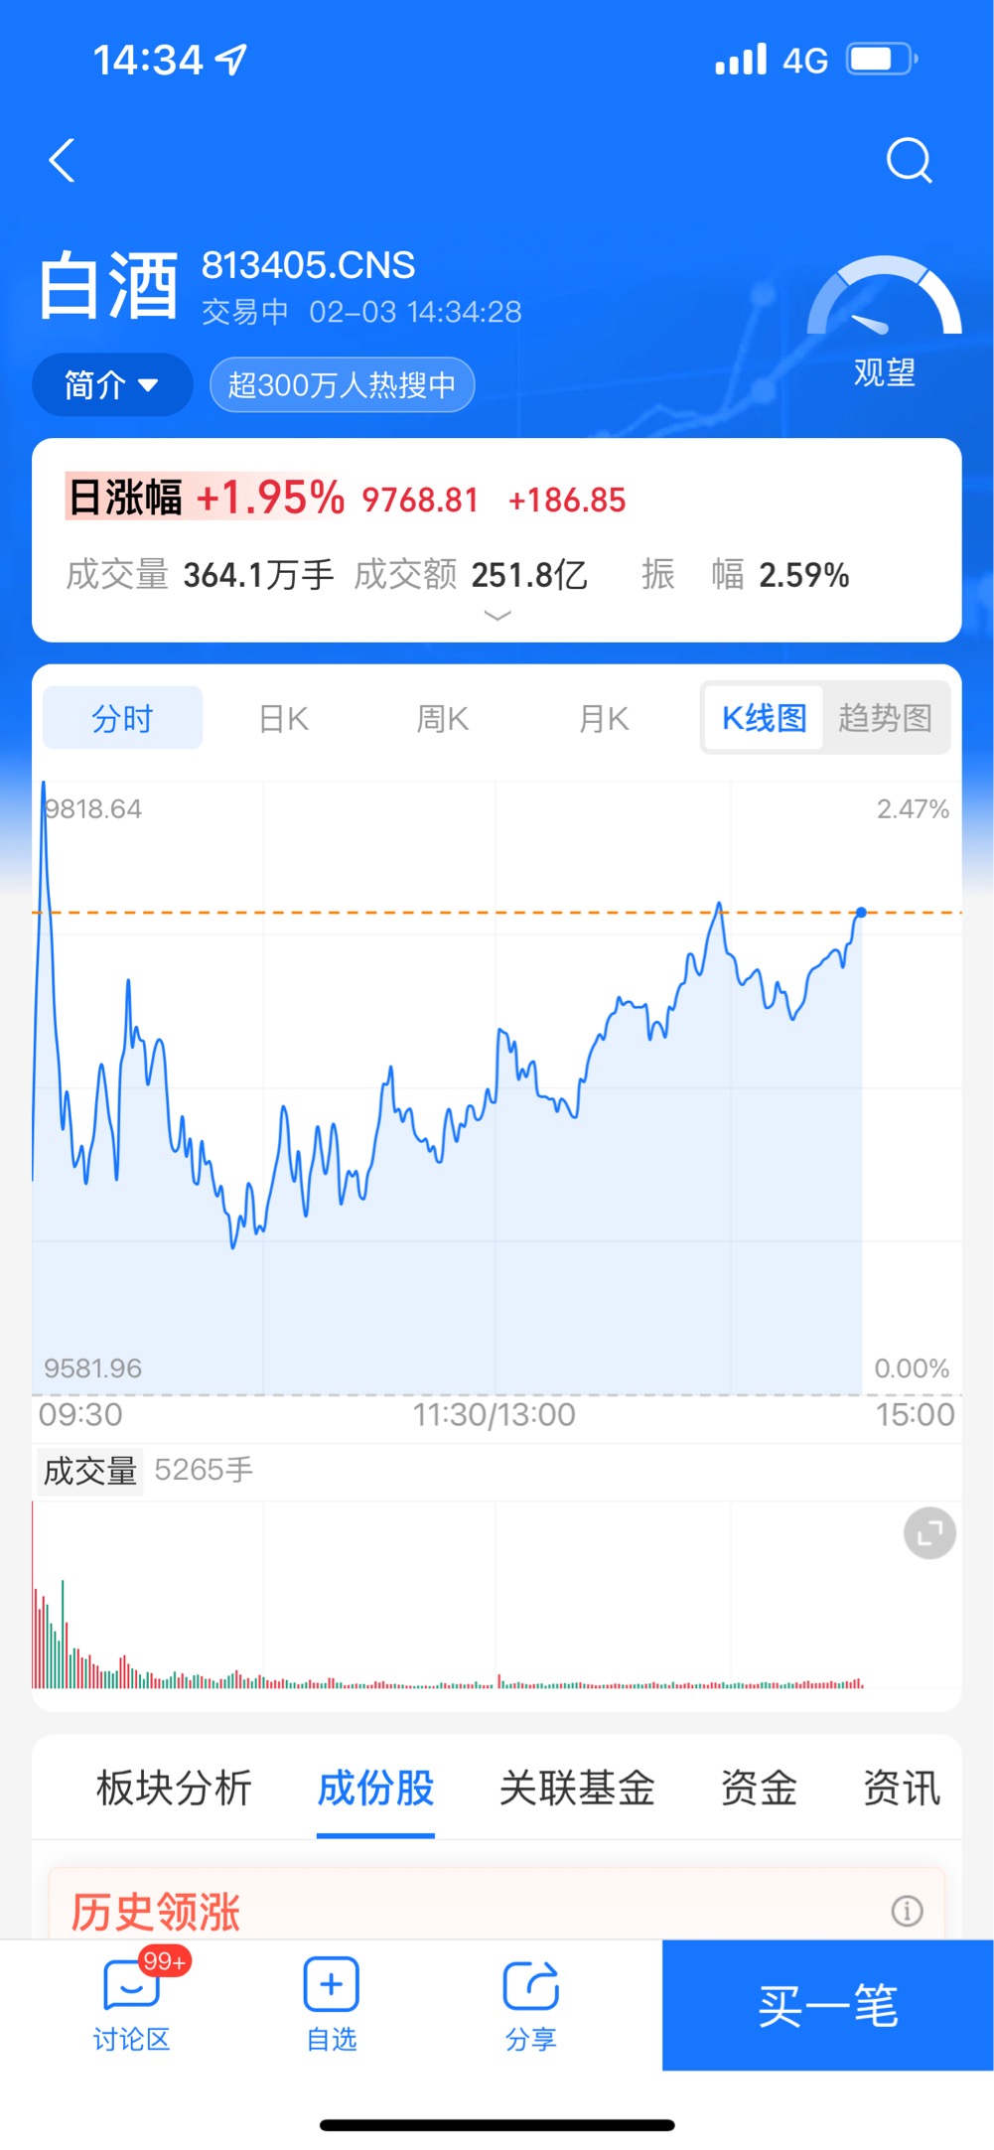Open search with magnifier icon
The height and width of the screenshot is (2150, 994).
point(909,160)
